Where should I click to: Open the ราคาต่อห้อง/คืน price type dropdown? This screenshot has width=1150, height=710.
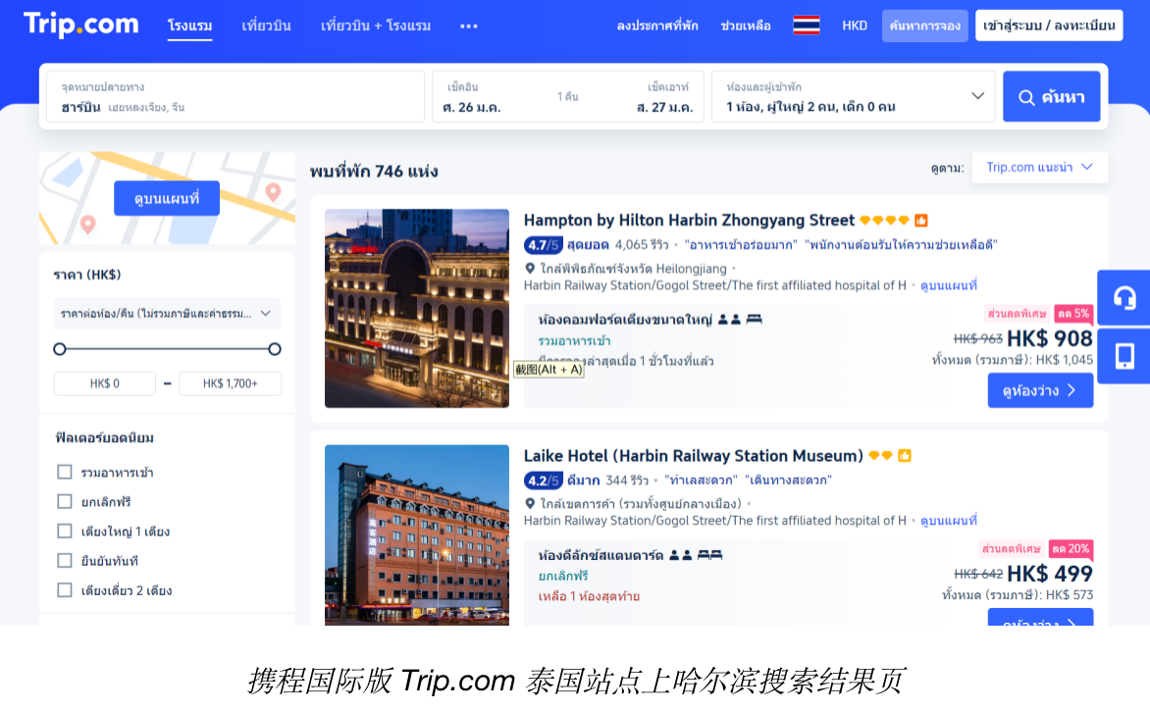(x=167, y=314)
